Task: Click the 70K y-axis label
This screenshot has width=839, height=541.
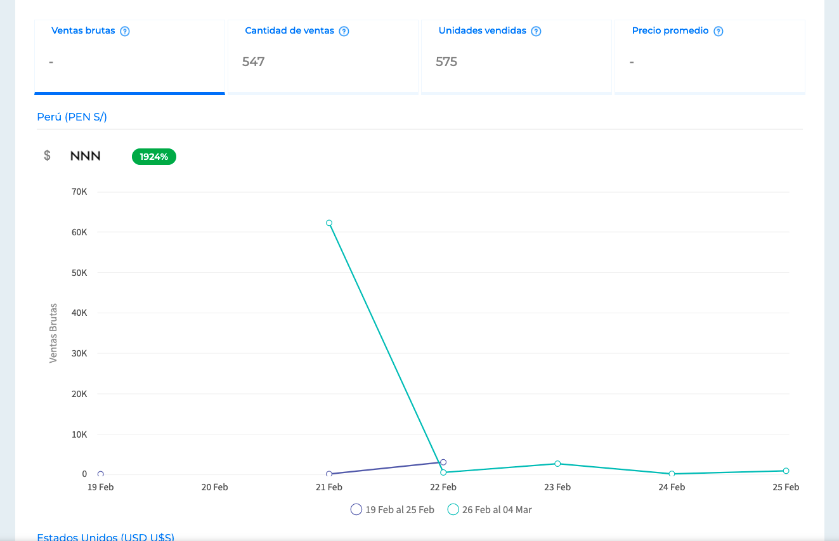Action: click(x=80, y=192)
